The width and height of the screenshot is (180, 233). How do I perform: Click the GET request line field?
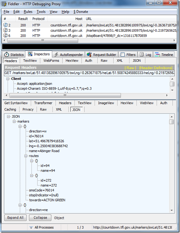89,73
